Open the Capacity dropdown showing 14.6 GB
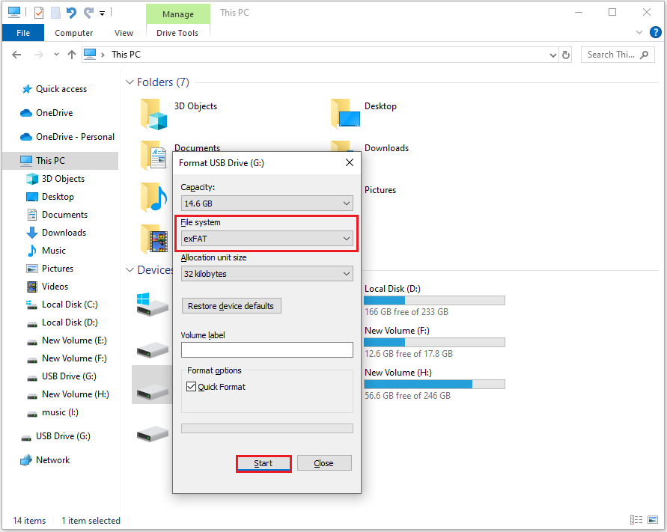 267,204
